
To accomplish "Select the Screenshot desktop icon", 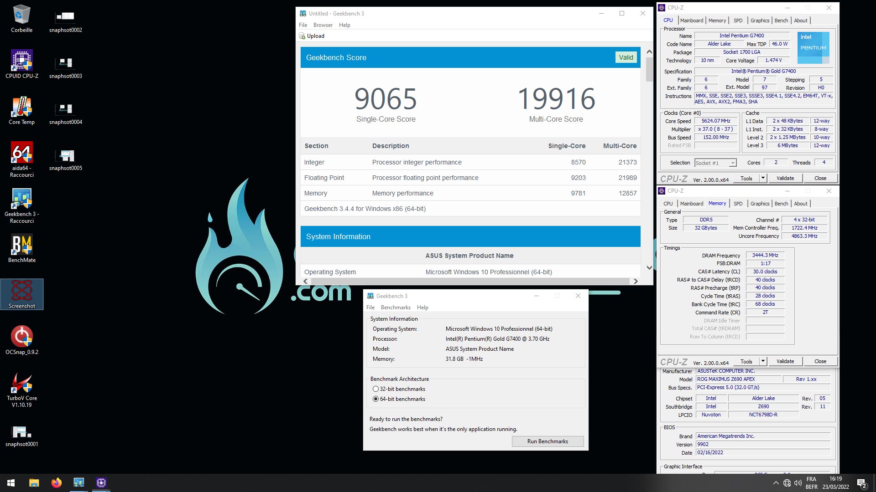I will [x=21, y=294].
